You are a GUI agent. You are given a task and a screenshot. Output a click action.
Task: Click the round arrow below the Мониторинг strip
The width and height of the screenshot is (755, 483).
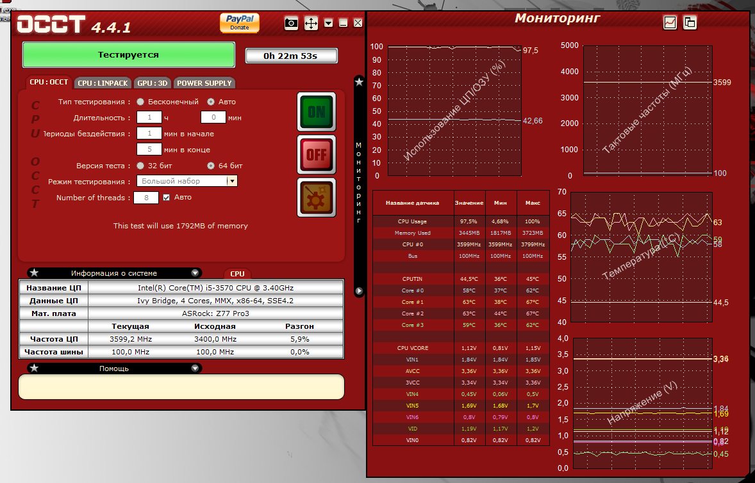359,291
